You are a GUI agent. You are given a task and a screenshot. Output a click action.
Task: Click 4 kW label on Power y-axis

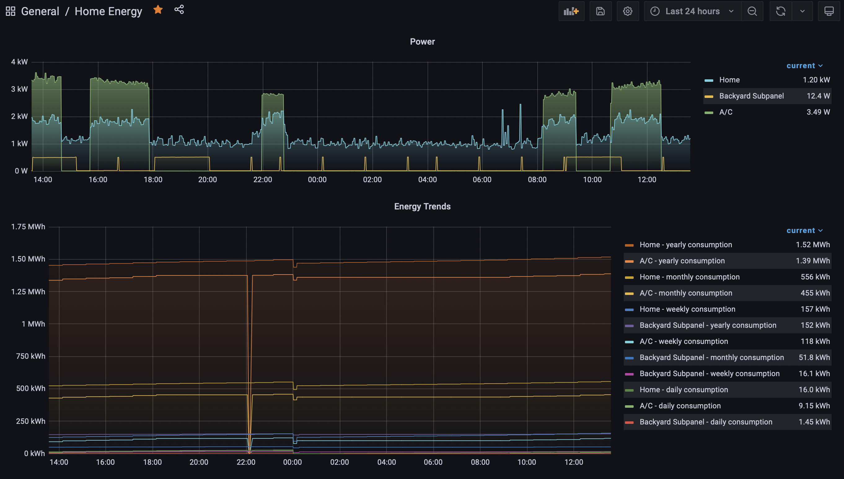click(x=20, y=62)
